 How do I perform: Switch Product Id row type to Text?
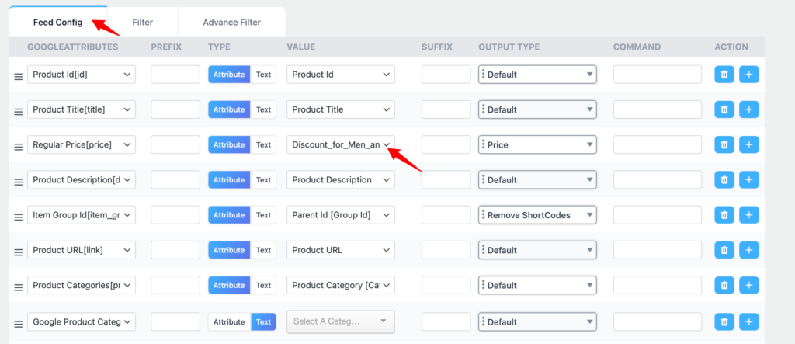tap(264, 75)
